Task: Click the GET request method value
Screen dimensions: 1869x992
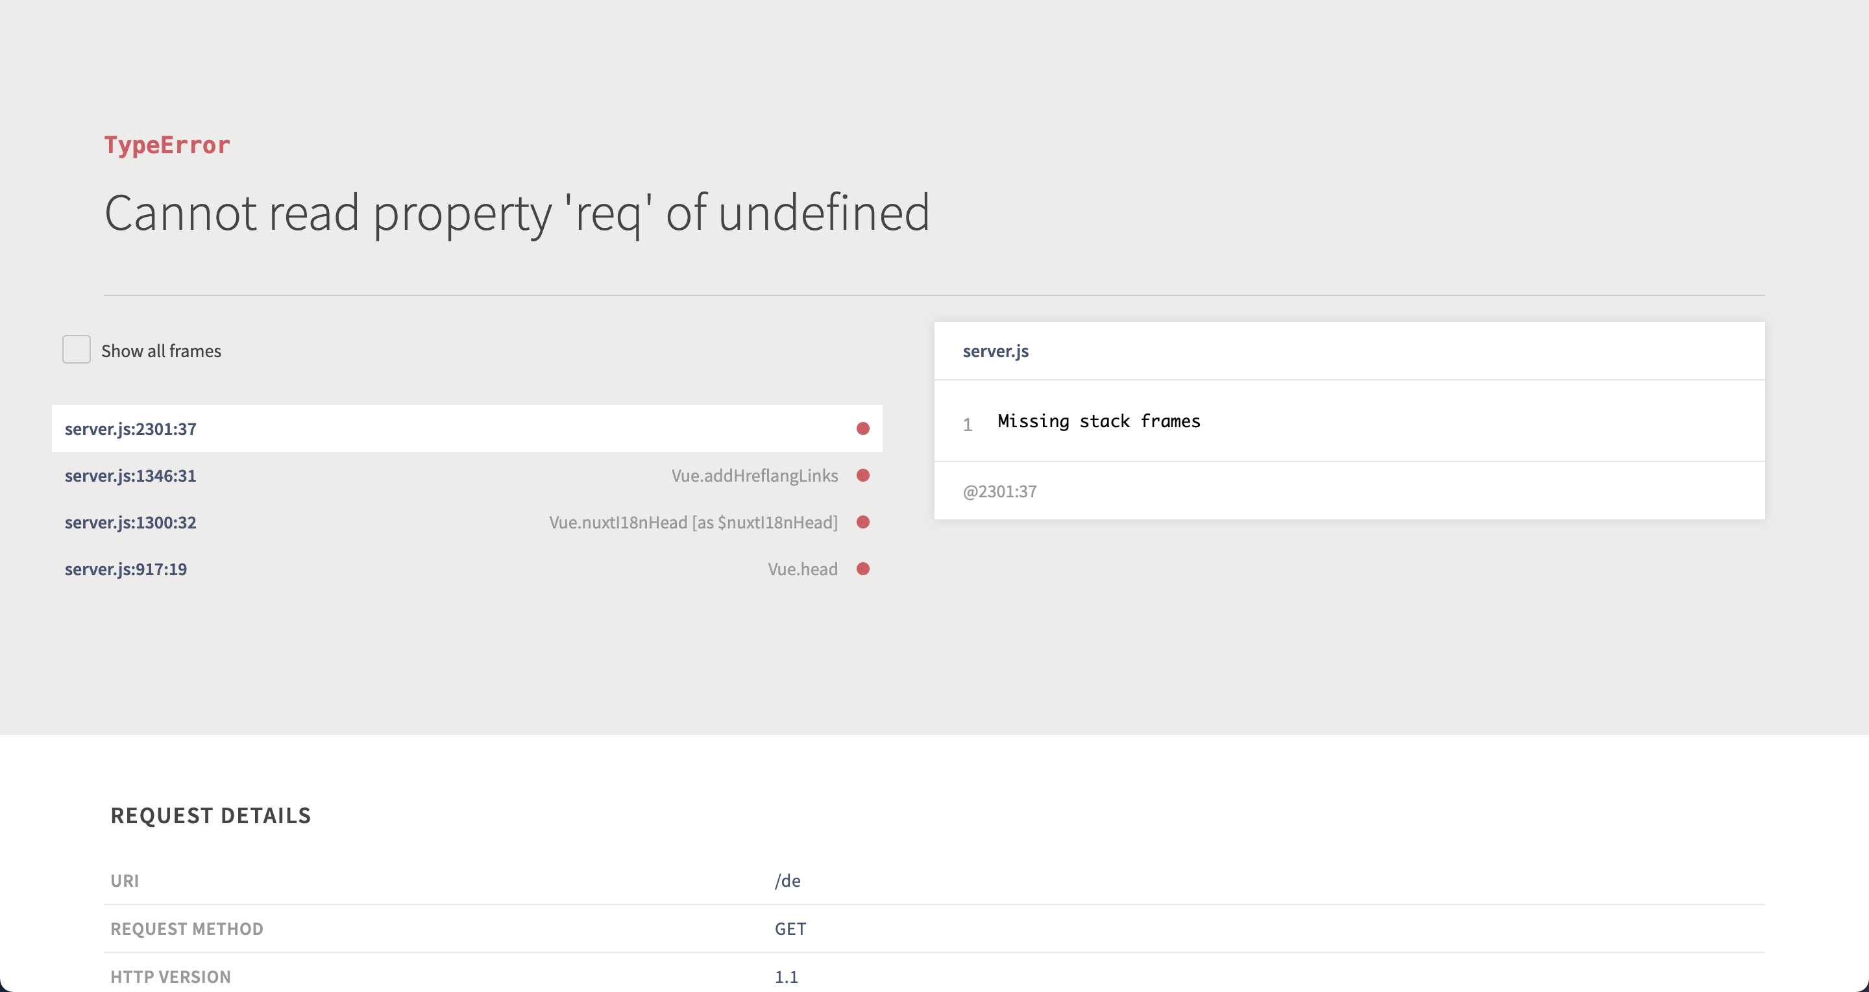Action: point(790,928)
